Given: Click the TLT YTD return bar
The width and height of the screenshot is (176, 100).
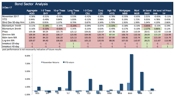Looking at the screenshot, I should pyautogui.click(x=70, y=81).
